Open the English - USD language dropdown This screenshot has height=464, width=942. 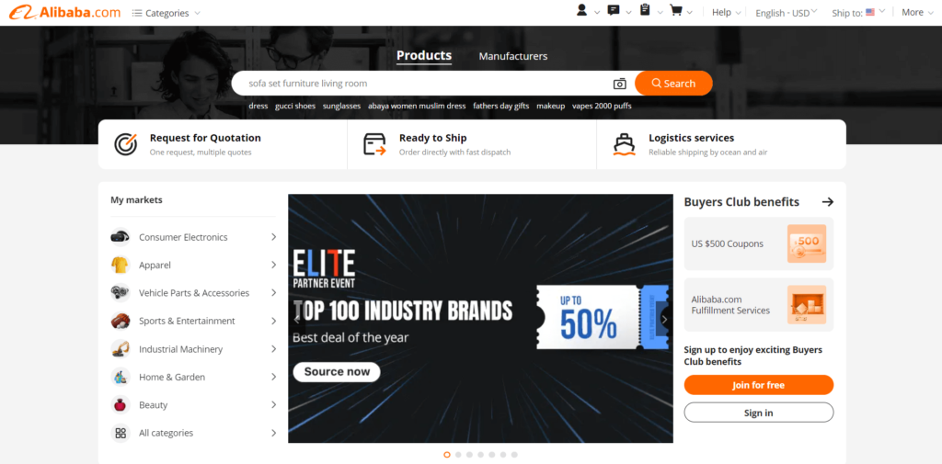click(787, 13)
